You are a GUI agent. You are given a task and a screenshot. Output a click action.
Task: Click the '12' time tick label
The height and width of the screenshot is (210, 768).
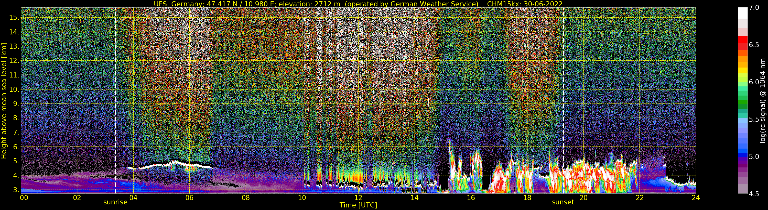pyautogui.click(x=358, y=198)
